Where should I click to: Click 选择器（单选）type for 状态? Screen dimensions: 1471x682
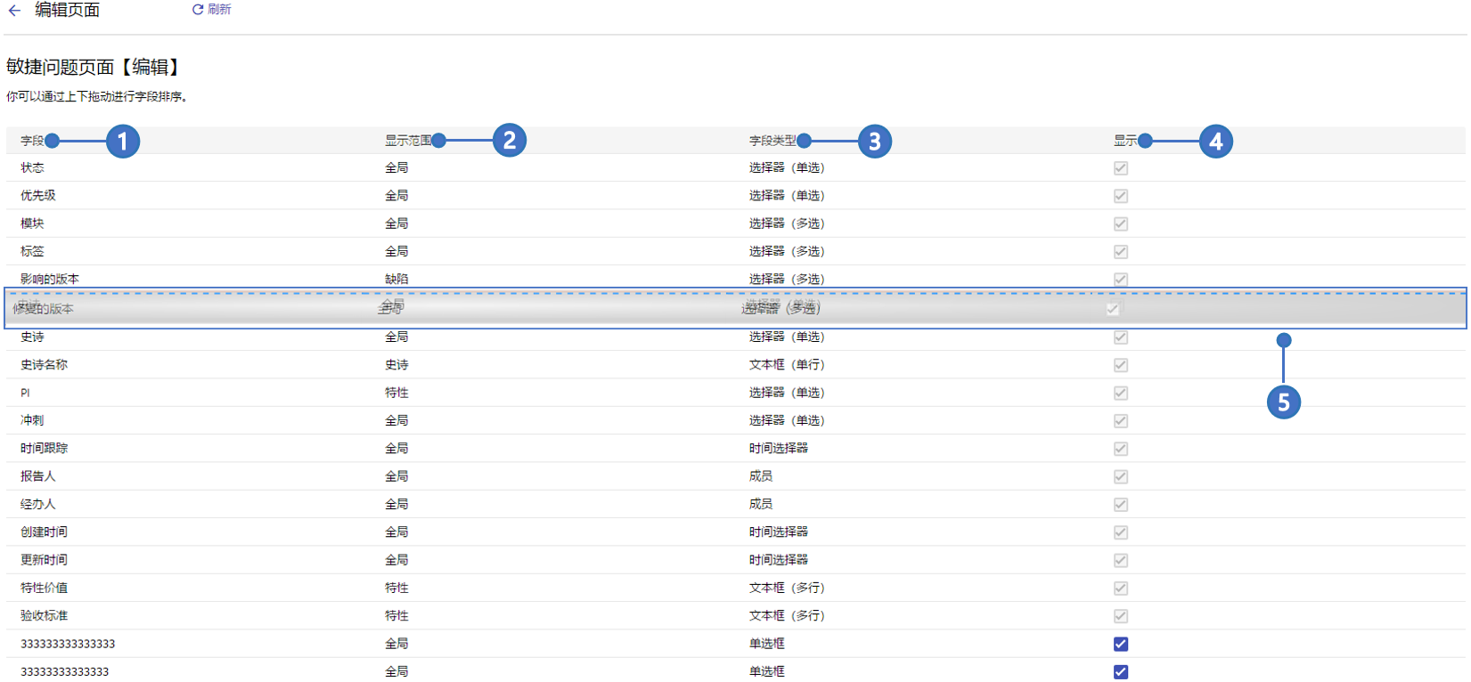coord(787,167)
